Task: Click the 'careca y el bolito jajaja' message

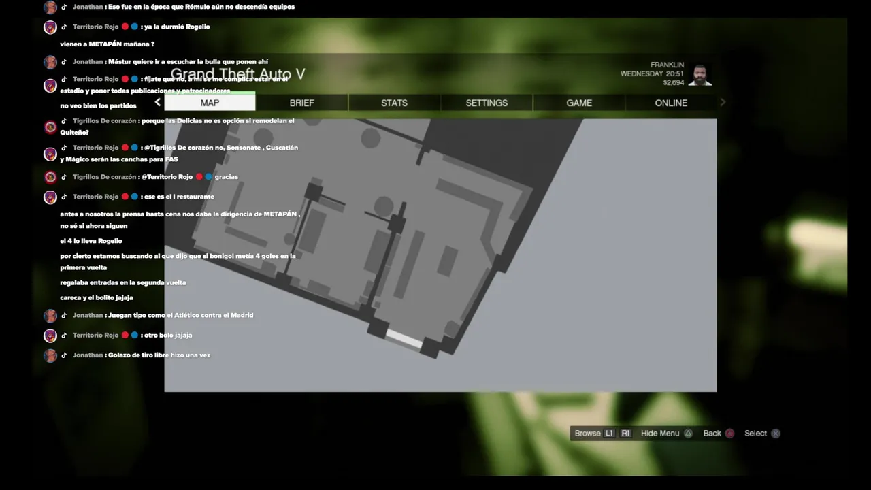Action: click(x=97, y=298)
